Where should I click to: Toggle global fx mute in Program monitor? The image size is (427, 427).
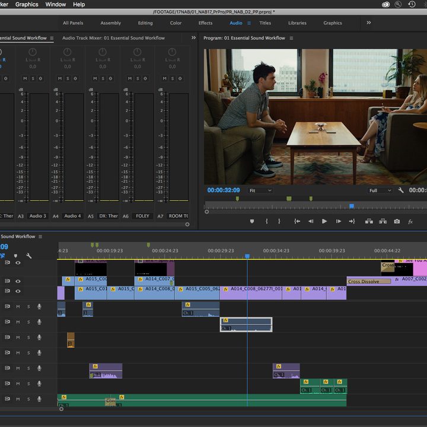point(410,222)
